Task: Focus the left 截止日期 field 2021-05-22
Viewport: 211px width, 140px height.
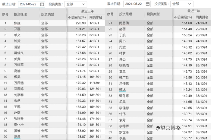Action: tap(31, 4)
